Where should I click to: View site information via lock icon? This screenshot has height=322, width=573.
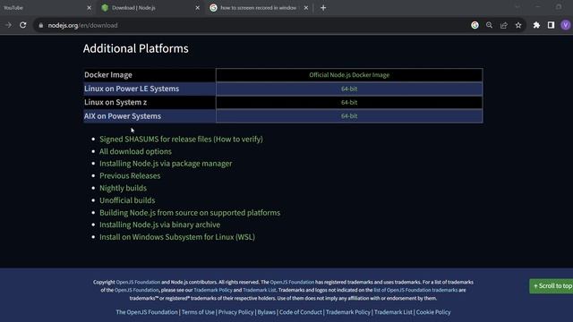tap(40, 25)
